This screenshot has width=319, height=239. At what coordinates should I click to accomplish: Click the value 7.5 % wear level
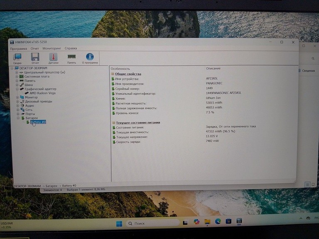[210, 112]
